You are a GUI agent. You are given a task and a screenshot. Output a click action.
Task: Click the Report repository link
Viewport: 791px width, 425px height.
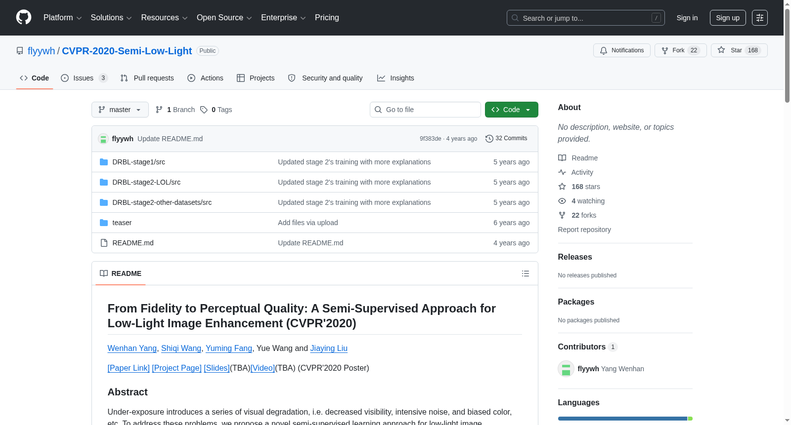(584, 230)
